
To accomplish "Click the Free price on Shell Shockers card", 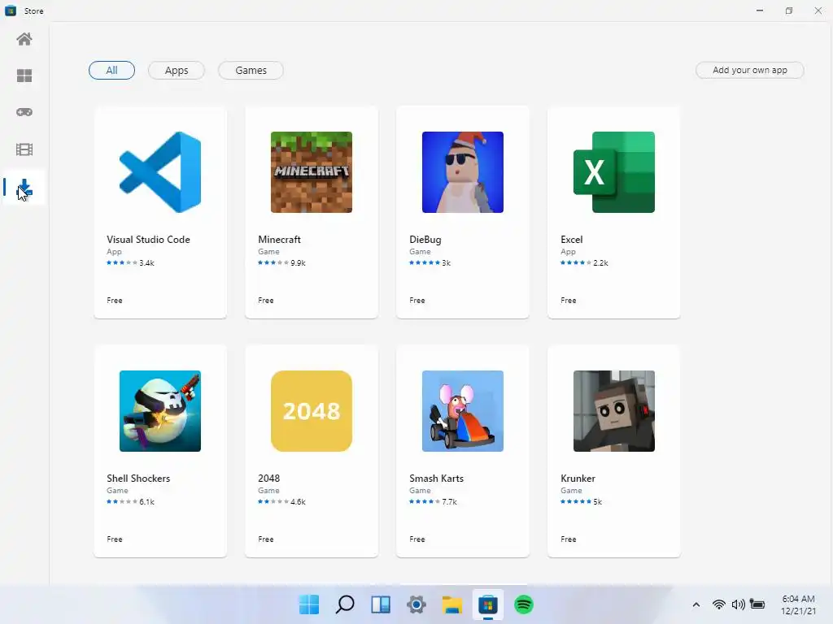I will pos(114,539).
